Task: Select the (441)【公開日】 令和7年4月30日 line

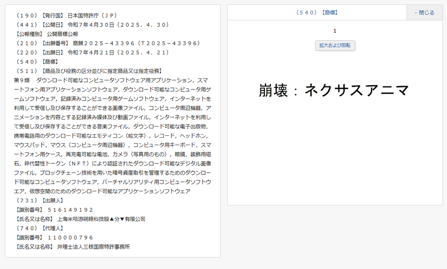Action: pos(92,25)
